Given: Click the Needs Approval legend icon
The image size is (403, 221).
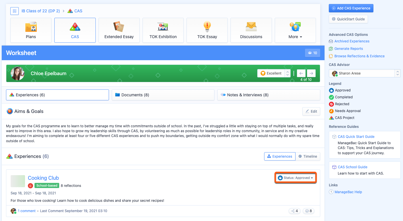Looking at the screenshot, I should click(x=331, y=111).
